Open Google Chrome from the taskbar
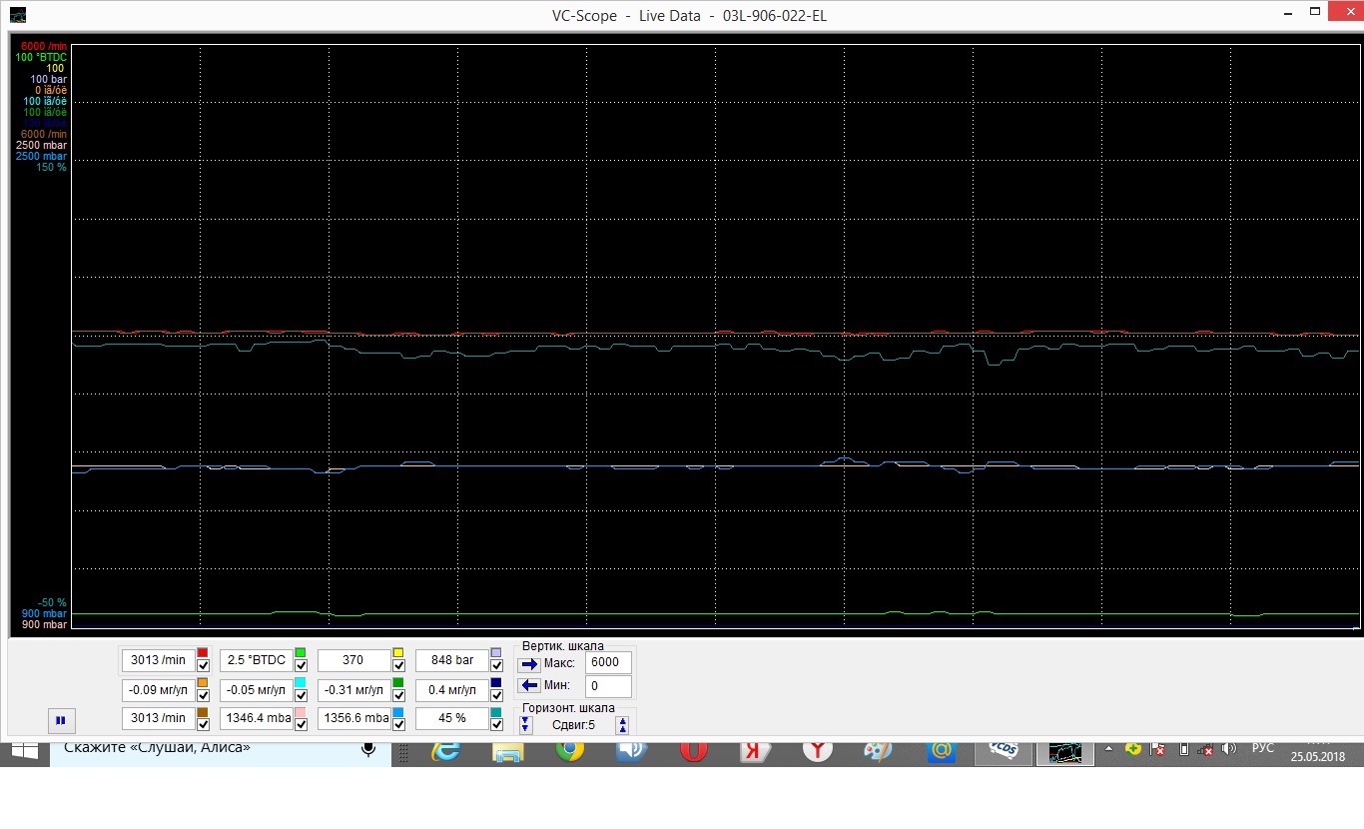Screen dimensions: 1364x829 pyautogui.click(x=570, y=750)
